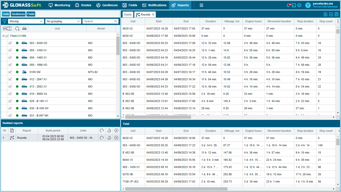Select Total row 7159 УР (82)

click(x=228, y=181)
